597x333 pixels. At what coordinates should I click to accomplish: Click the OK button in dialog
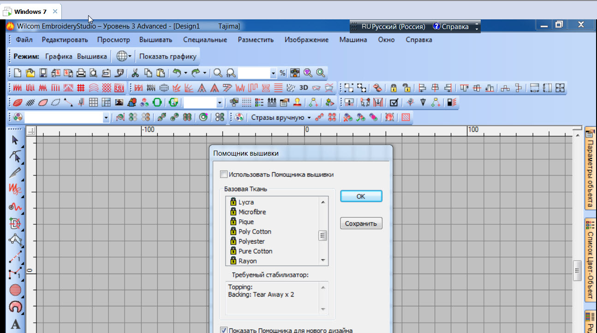click(x=361, y=196)
